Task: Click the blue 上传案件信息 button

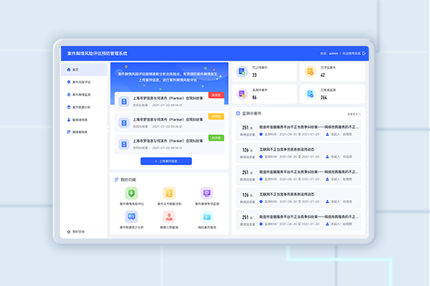Action: (171, 162)
